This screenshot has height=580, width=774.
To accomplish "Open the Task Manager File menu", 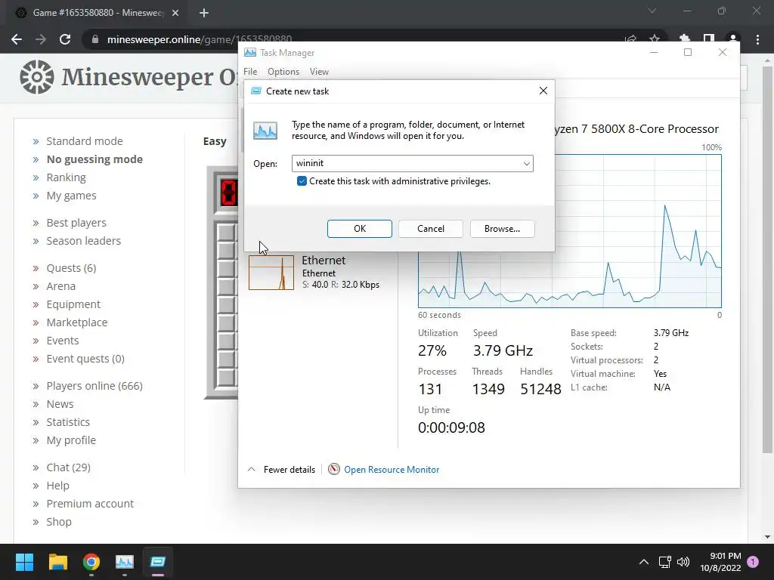I will coord(250,72).
